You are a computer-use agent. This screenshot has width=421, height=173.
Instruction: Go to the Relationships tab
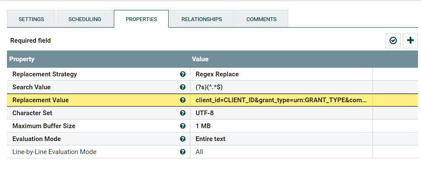coord(202,19)
